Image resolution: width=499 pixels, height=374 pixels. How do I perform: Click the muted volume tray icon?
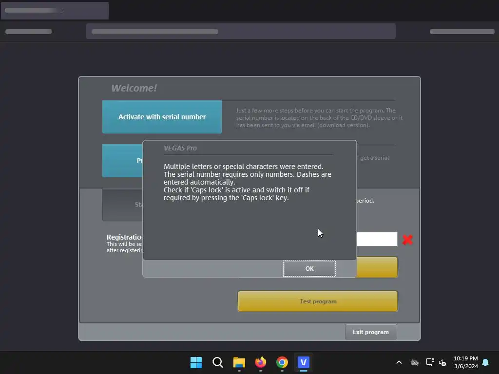442,362
